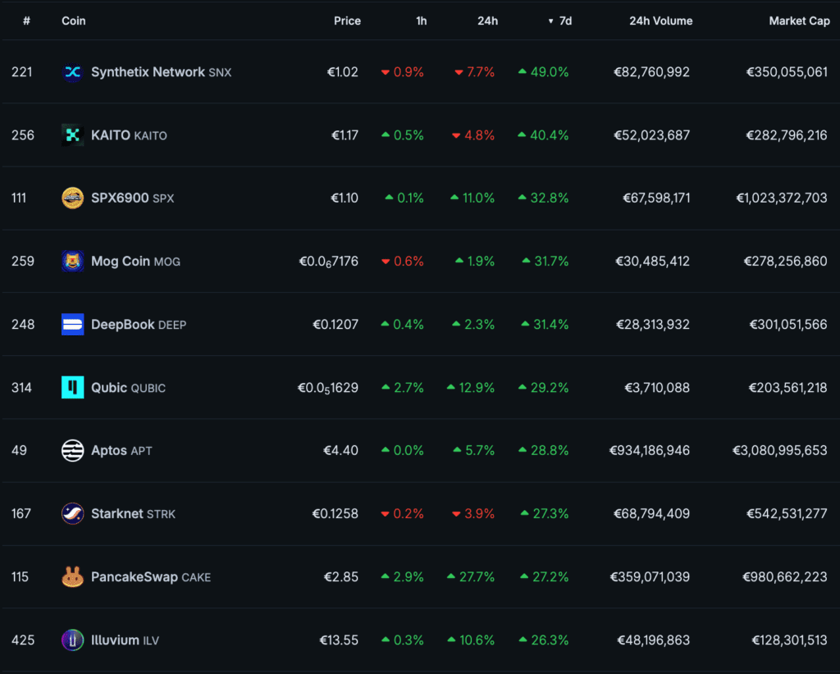Click the SPX6900 coin icon
The width and height of the screenshot is (840, 674).
[x=73, y=198]
